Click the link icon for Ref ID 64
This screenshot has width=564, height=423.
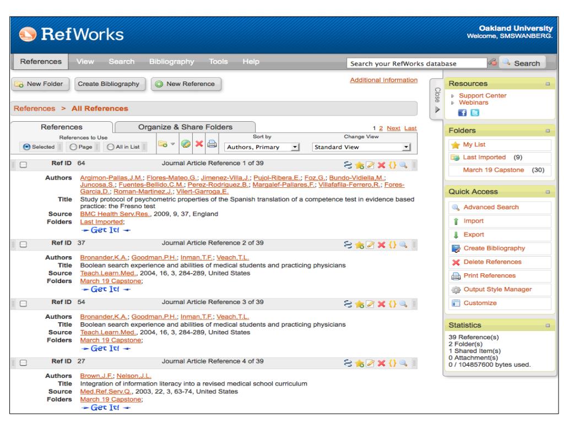[348, 165]
